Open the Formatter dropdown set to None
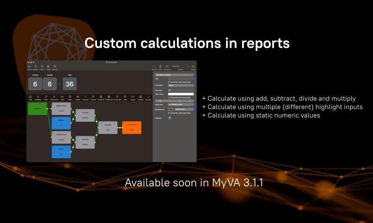This screenshot has width=373, height=223. pos(181,85)
